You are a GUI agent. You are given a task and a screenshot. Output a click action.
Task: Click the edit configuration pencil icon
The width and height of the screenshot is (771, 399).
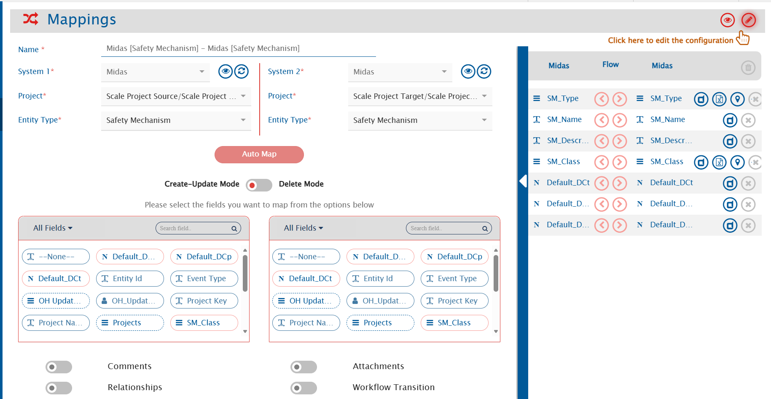pos(748,20)
